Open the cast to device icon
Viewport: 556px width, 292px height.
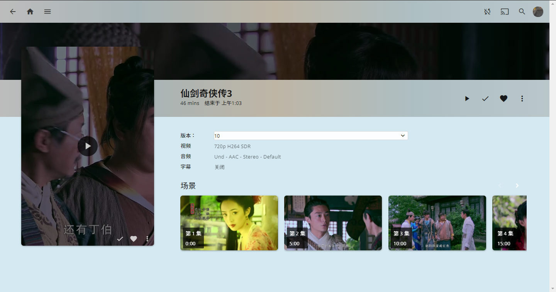pos(505,12)
